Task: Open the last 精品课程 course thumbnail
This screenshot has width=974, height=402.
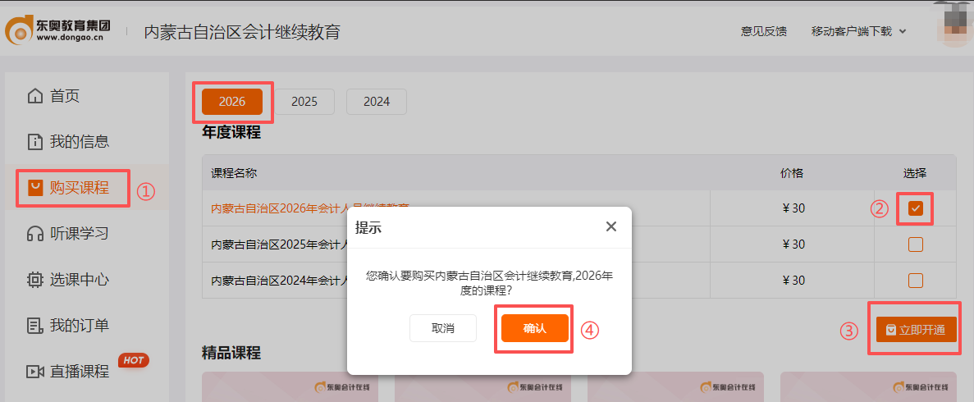Action: pos(868,387)
